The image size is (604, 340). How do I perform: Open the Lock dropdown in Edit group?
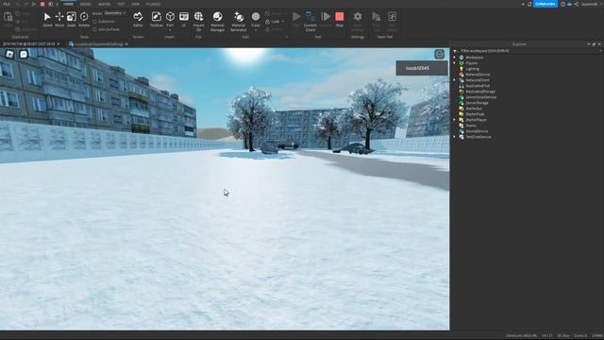(283, 22)
